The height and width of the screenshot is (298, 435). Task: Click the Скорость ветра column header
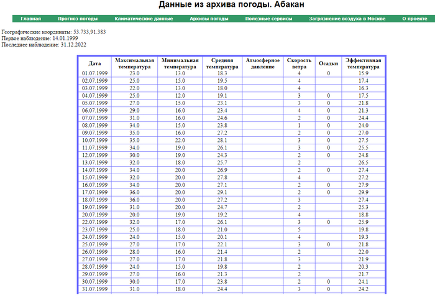click(299, 63)
